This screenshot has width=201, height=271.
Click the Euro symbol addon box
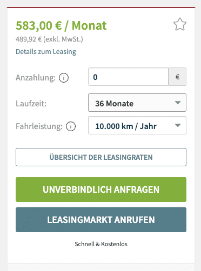177,77
